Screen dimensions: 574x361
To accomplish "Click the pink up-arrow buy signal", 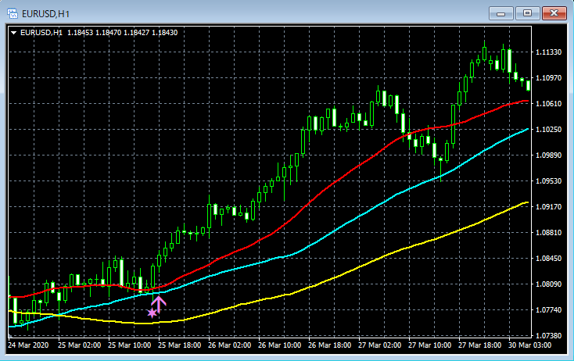I will 159,304.
